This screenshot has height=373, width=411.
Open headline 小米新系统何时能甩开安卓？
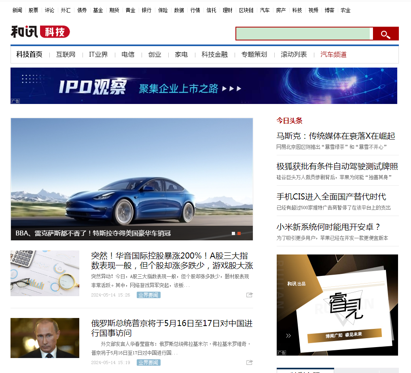coord(328,227)
